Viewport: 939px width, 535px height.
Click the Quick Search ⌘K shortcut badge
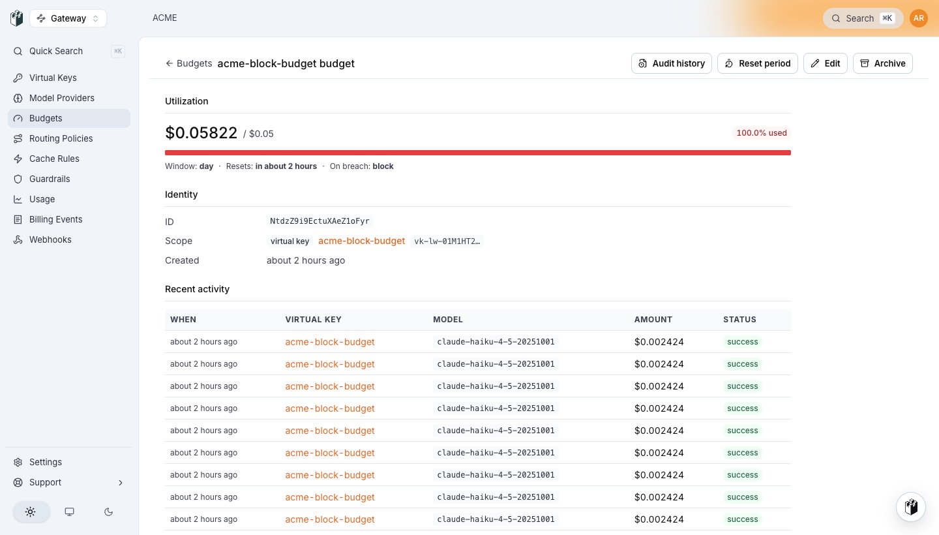click(x=118, y=51)
